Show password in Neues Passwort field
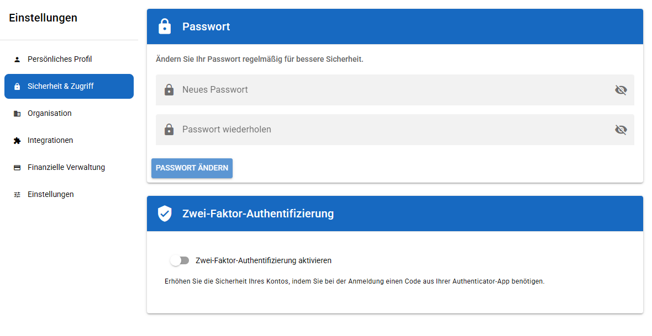Image resolution: width=652 pixels, height=336 pixels. (621, 90)
